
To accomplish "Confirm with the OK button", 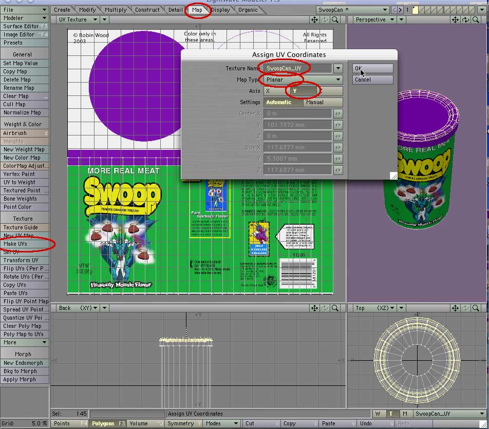I will 373,68.
